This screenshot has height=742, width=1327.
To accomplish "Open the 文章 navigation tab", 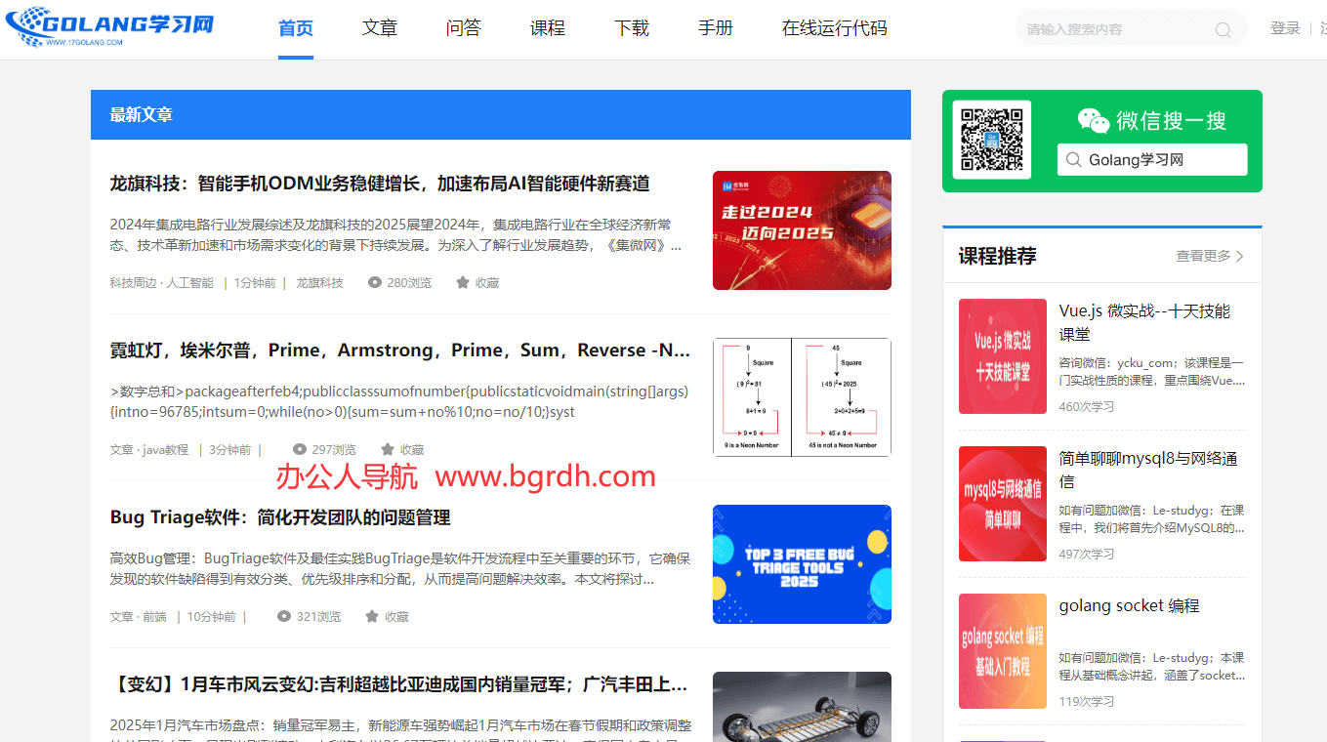I will (x=380, y=28).
